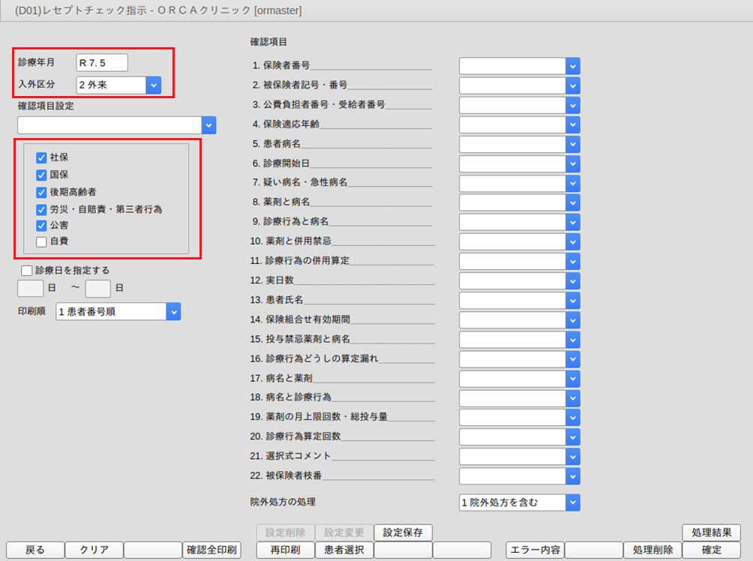Open dropdown for 8. 薬剤と病名
Screen dimensions: 753x561
point(572,202)
